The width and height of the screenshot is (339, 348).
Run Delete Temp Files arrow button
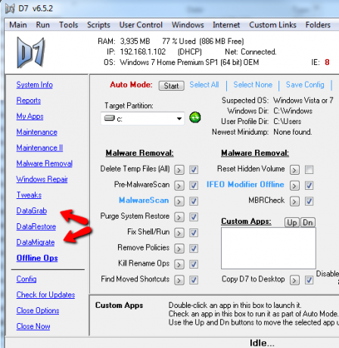pyautogui.click(x=179, y=169)
